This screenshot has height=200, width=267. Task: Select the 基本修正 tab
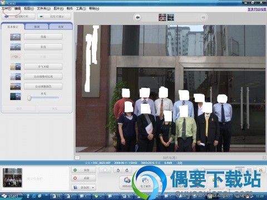coord(13,27)
